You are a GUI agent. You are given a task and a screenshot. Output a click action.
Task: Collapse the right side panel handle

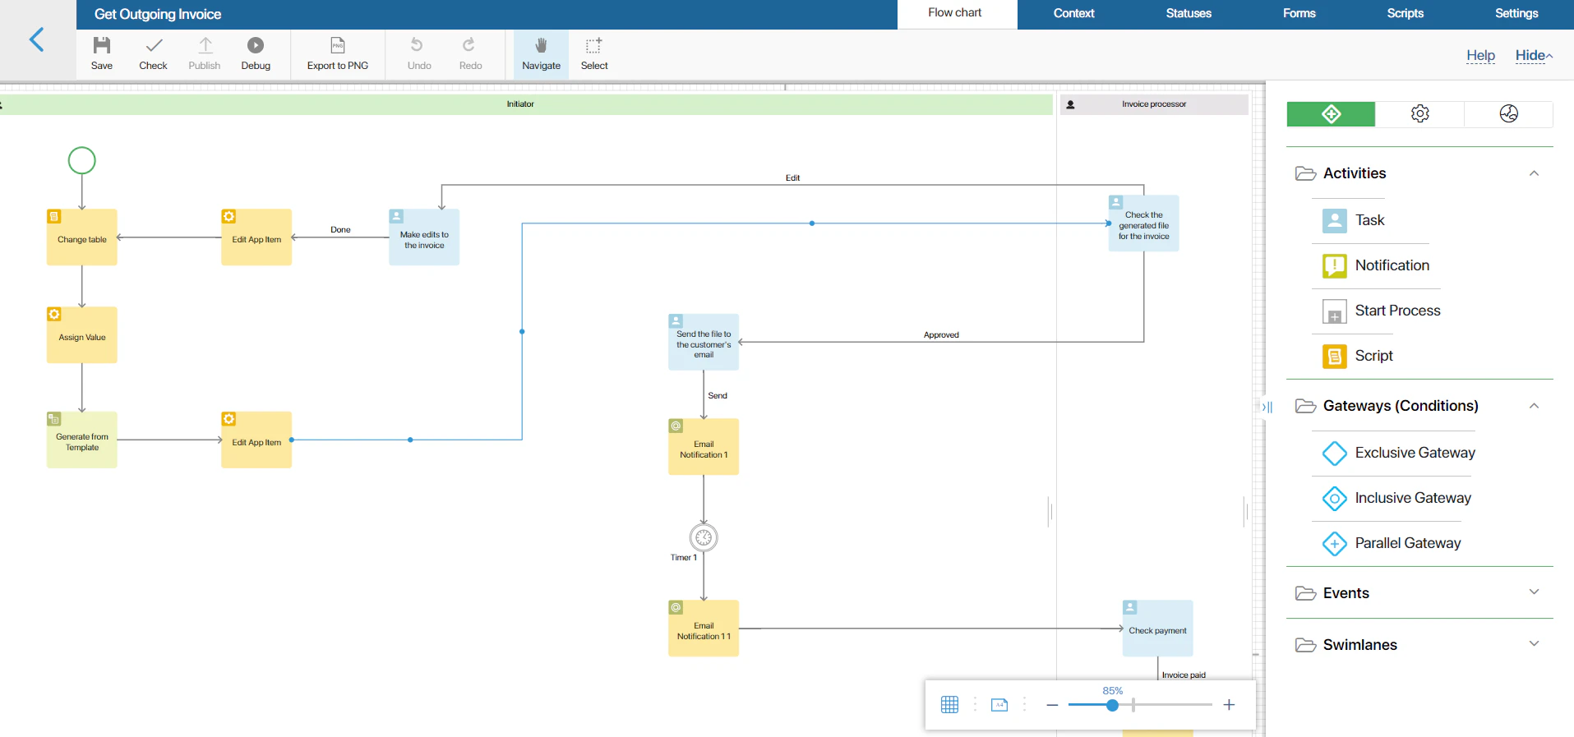click(x=1267, y=407)
